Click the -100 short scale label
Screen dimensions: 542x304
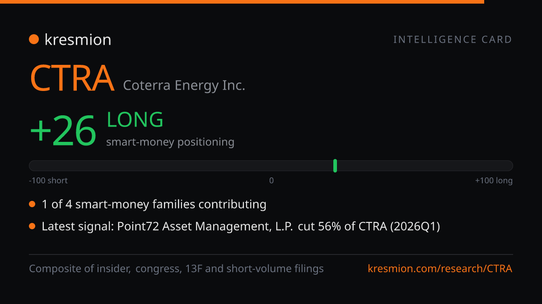pos(48,181)
